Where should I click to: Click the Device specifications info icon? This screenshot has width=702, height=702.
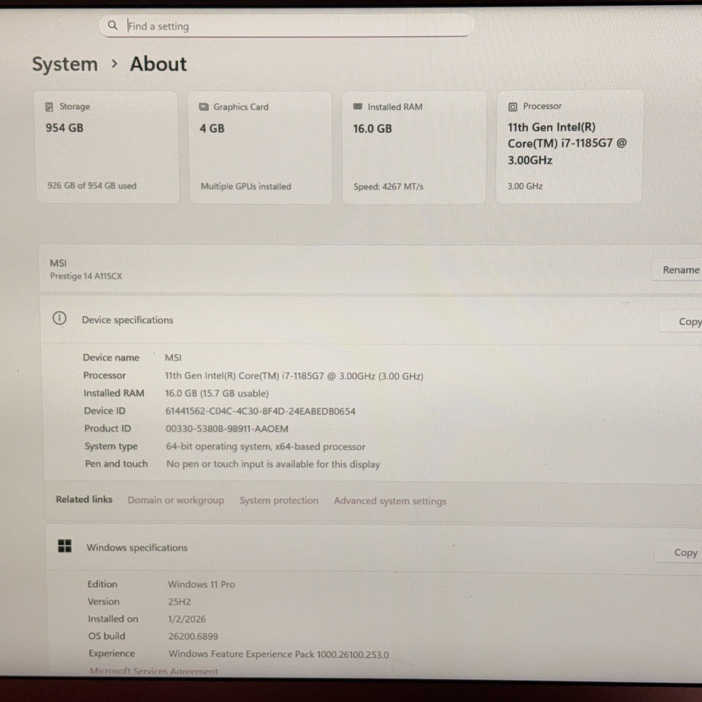59,318
